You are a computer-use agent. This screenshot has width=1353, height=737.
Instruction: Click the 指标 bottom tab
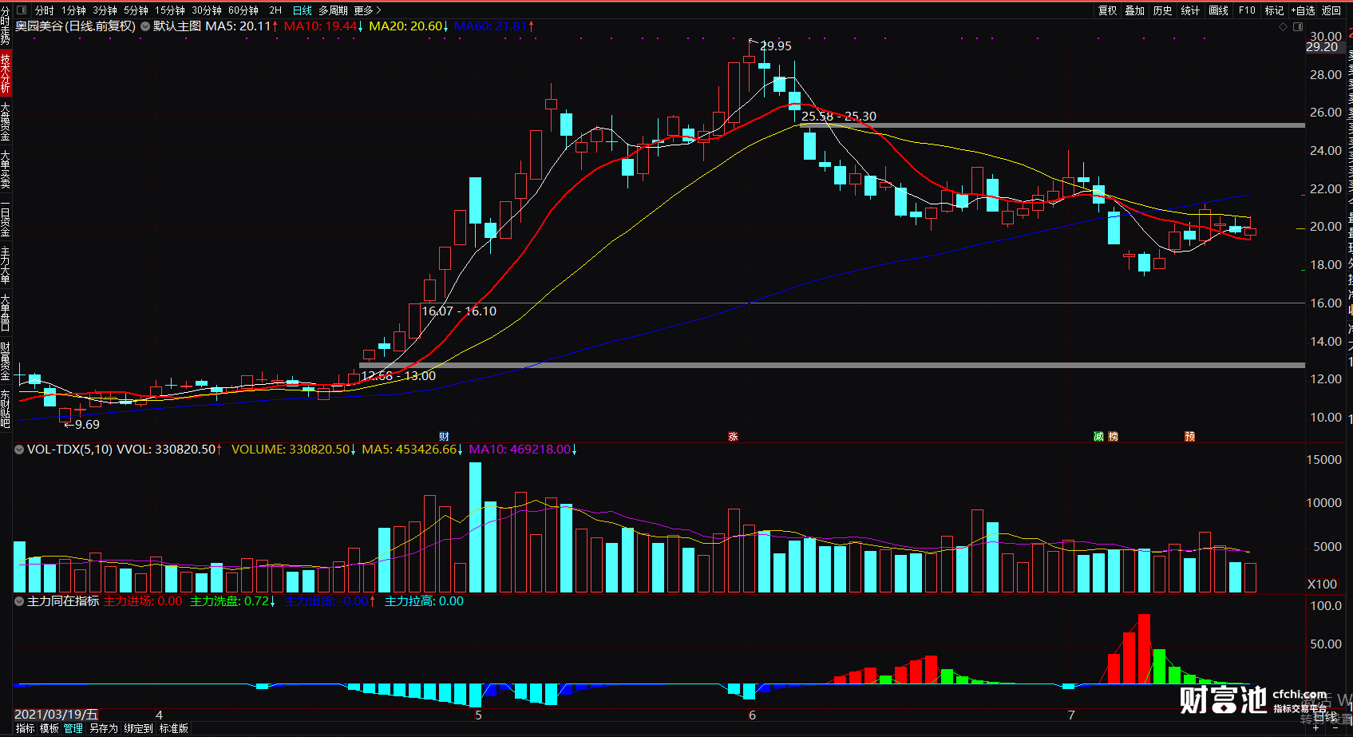pyautogui.click(x=26, y=728)
